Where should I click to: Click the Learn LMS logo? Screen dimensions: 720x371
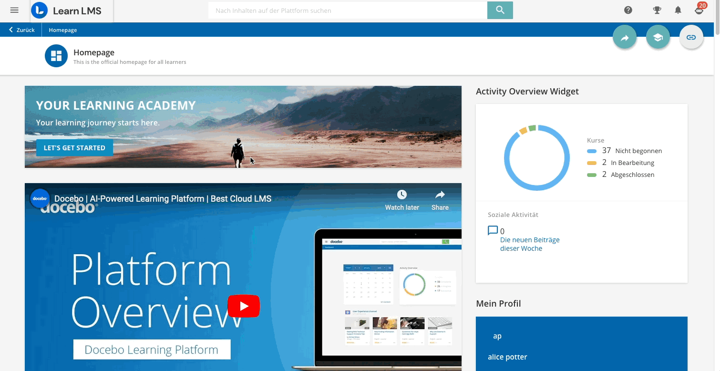click(x=72, y=10)
